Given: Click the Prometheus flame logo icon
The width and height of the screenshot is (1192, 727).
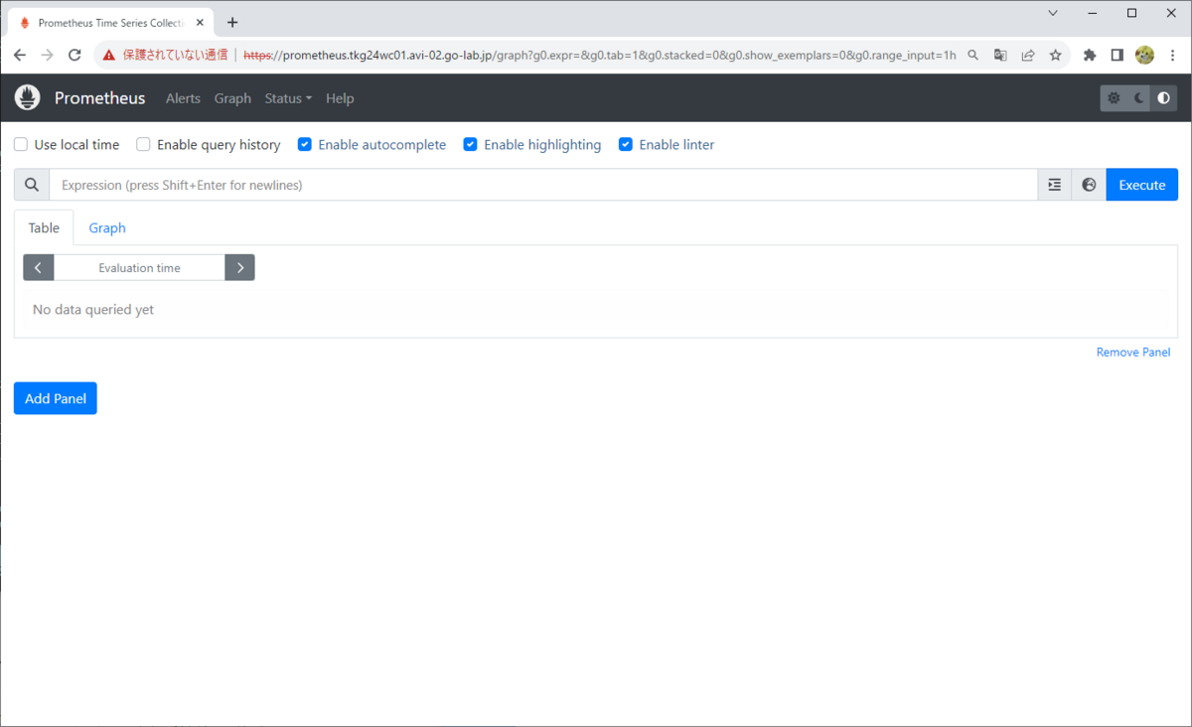Looking at the screenshot, I should click(x=28, y=97).
